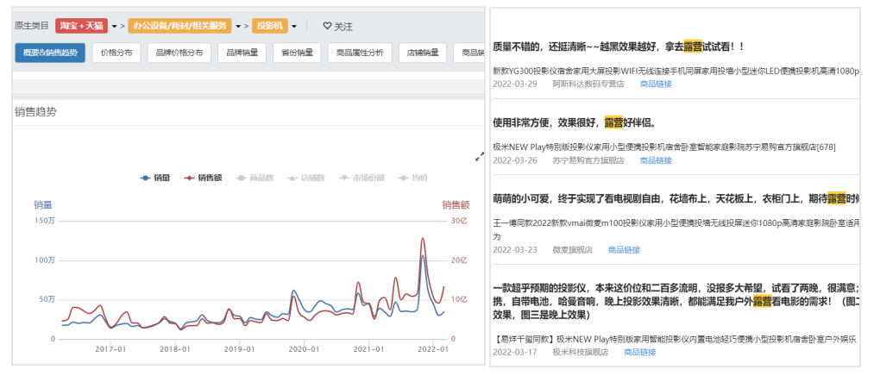Open the dropdown arrow after 投影机
The image size is (874, 376).
(x=293, y=26)
